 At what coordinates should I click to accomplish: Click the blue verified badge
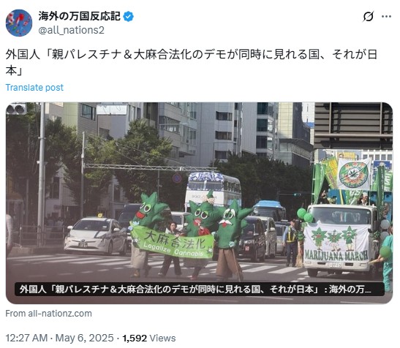coord(128,17)
